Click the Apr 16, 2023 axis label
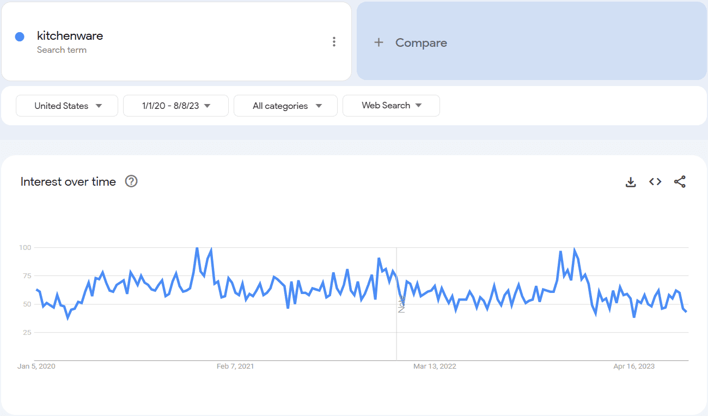This screenshot has width=708, height=416. [634, 366]
